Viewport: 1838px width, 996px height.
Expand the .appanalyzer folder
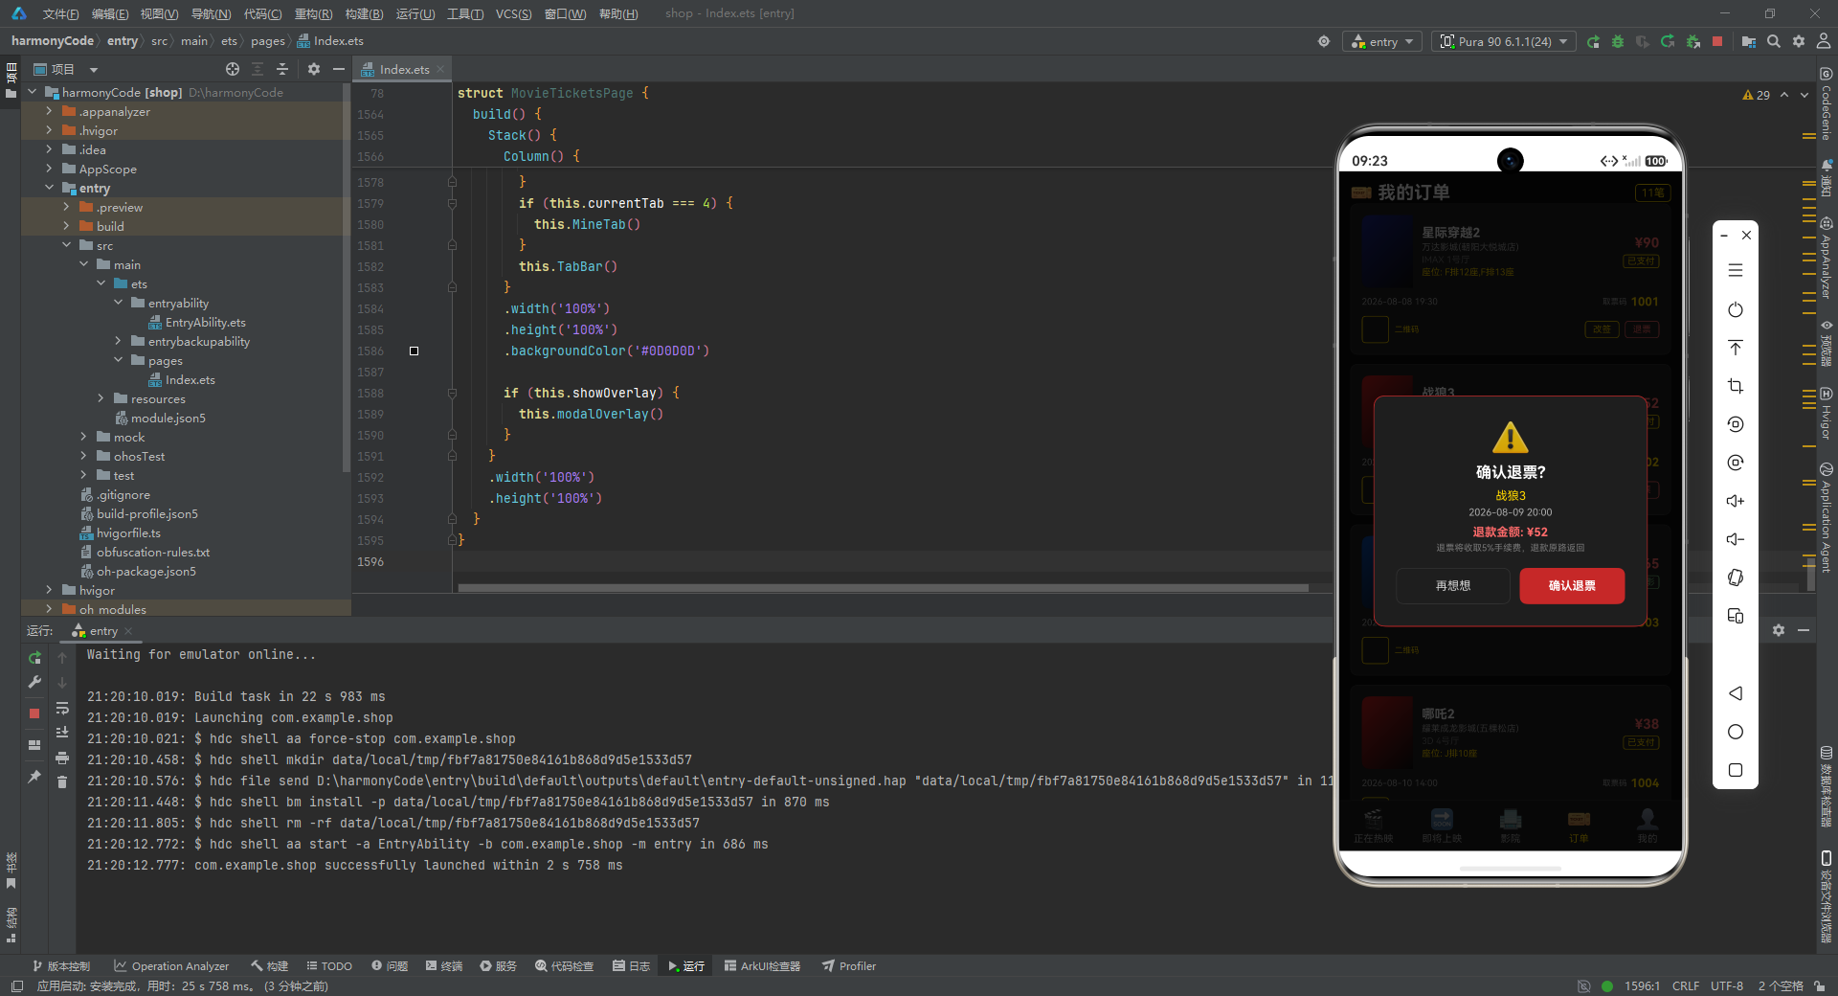49,111
